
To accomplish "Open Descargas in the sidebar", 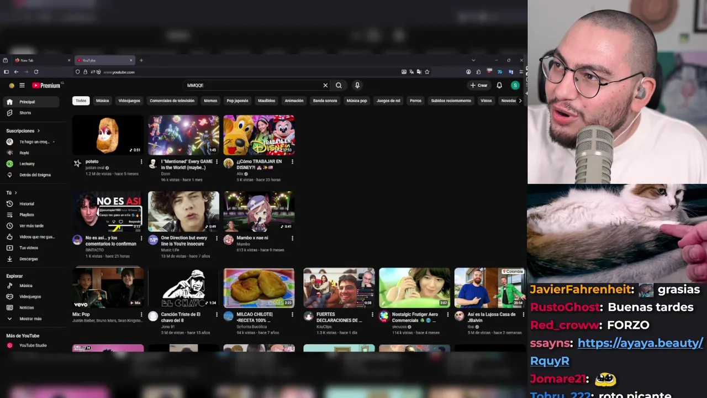I will pyautogui.click(x=31, y=259).
